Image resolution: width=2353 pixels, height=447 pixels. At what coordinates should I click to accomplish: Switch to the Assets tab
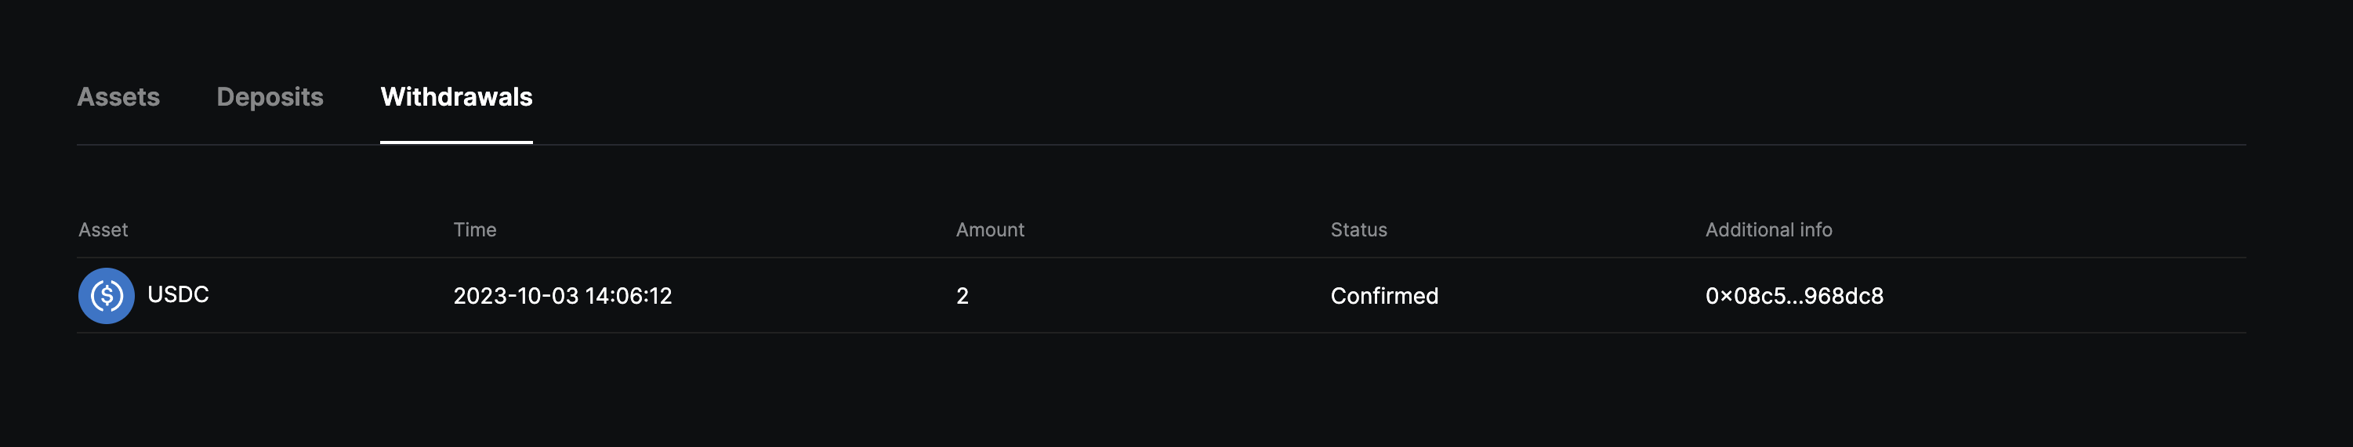click(118, 97)
